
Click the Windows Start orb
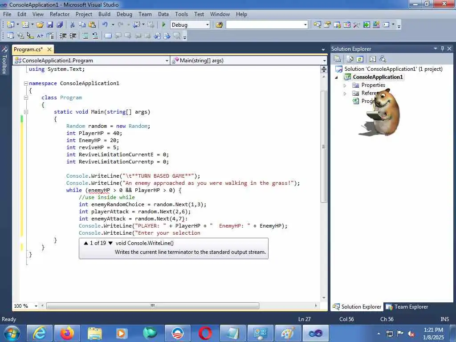coord(12,333)
